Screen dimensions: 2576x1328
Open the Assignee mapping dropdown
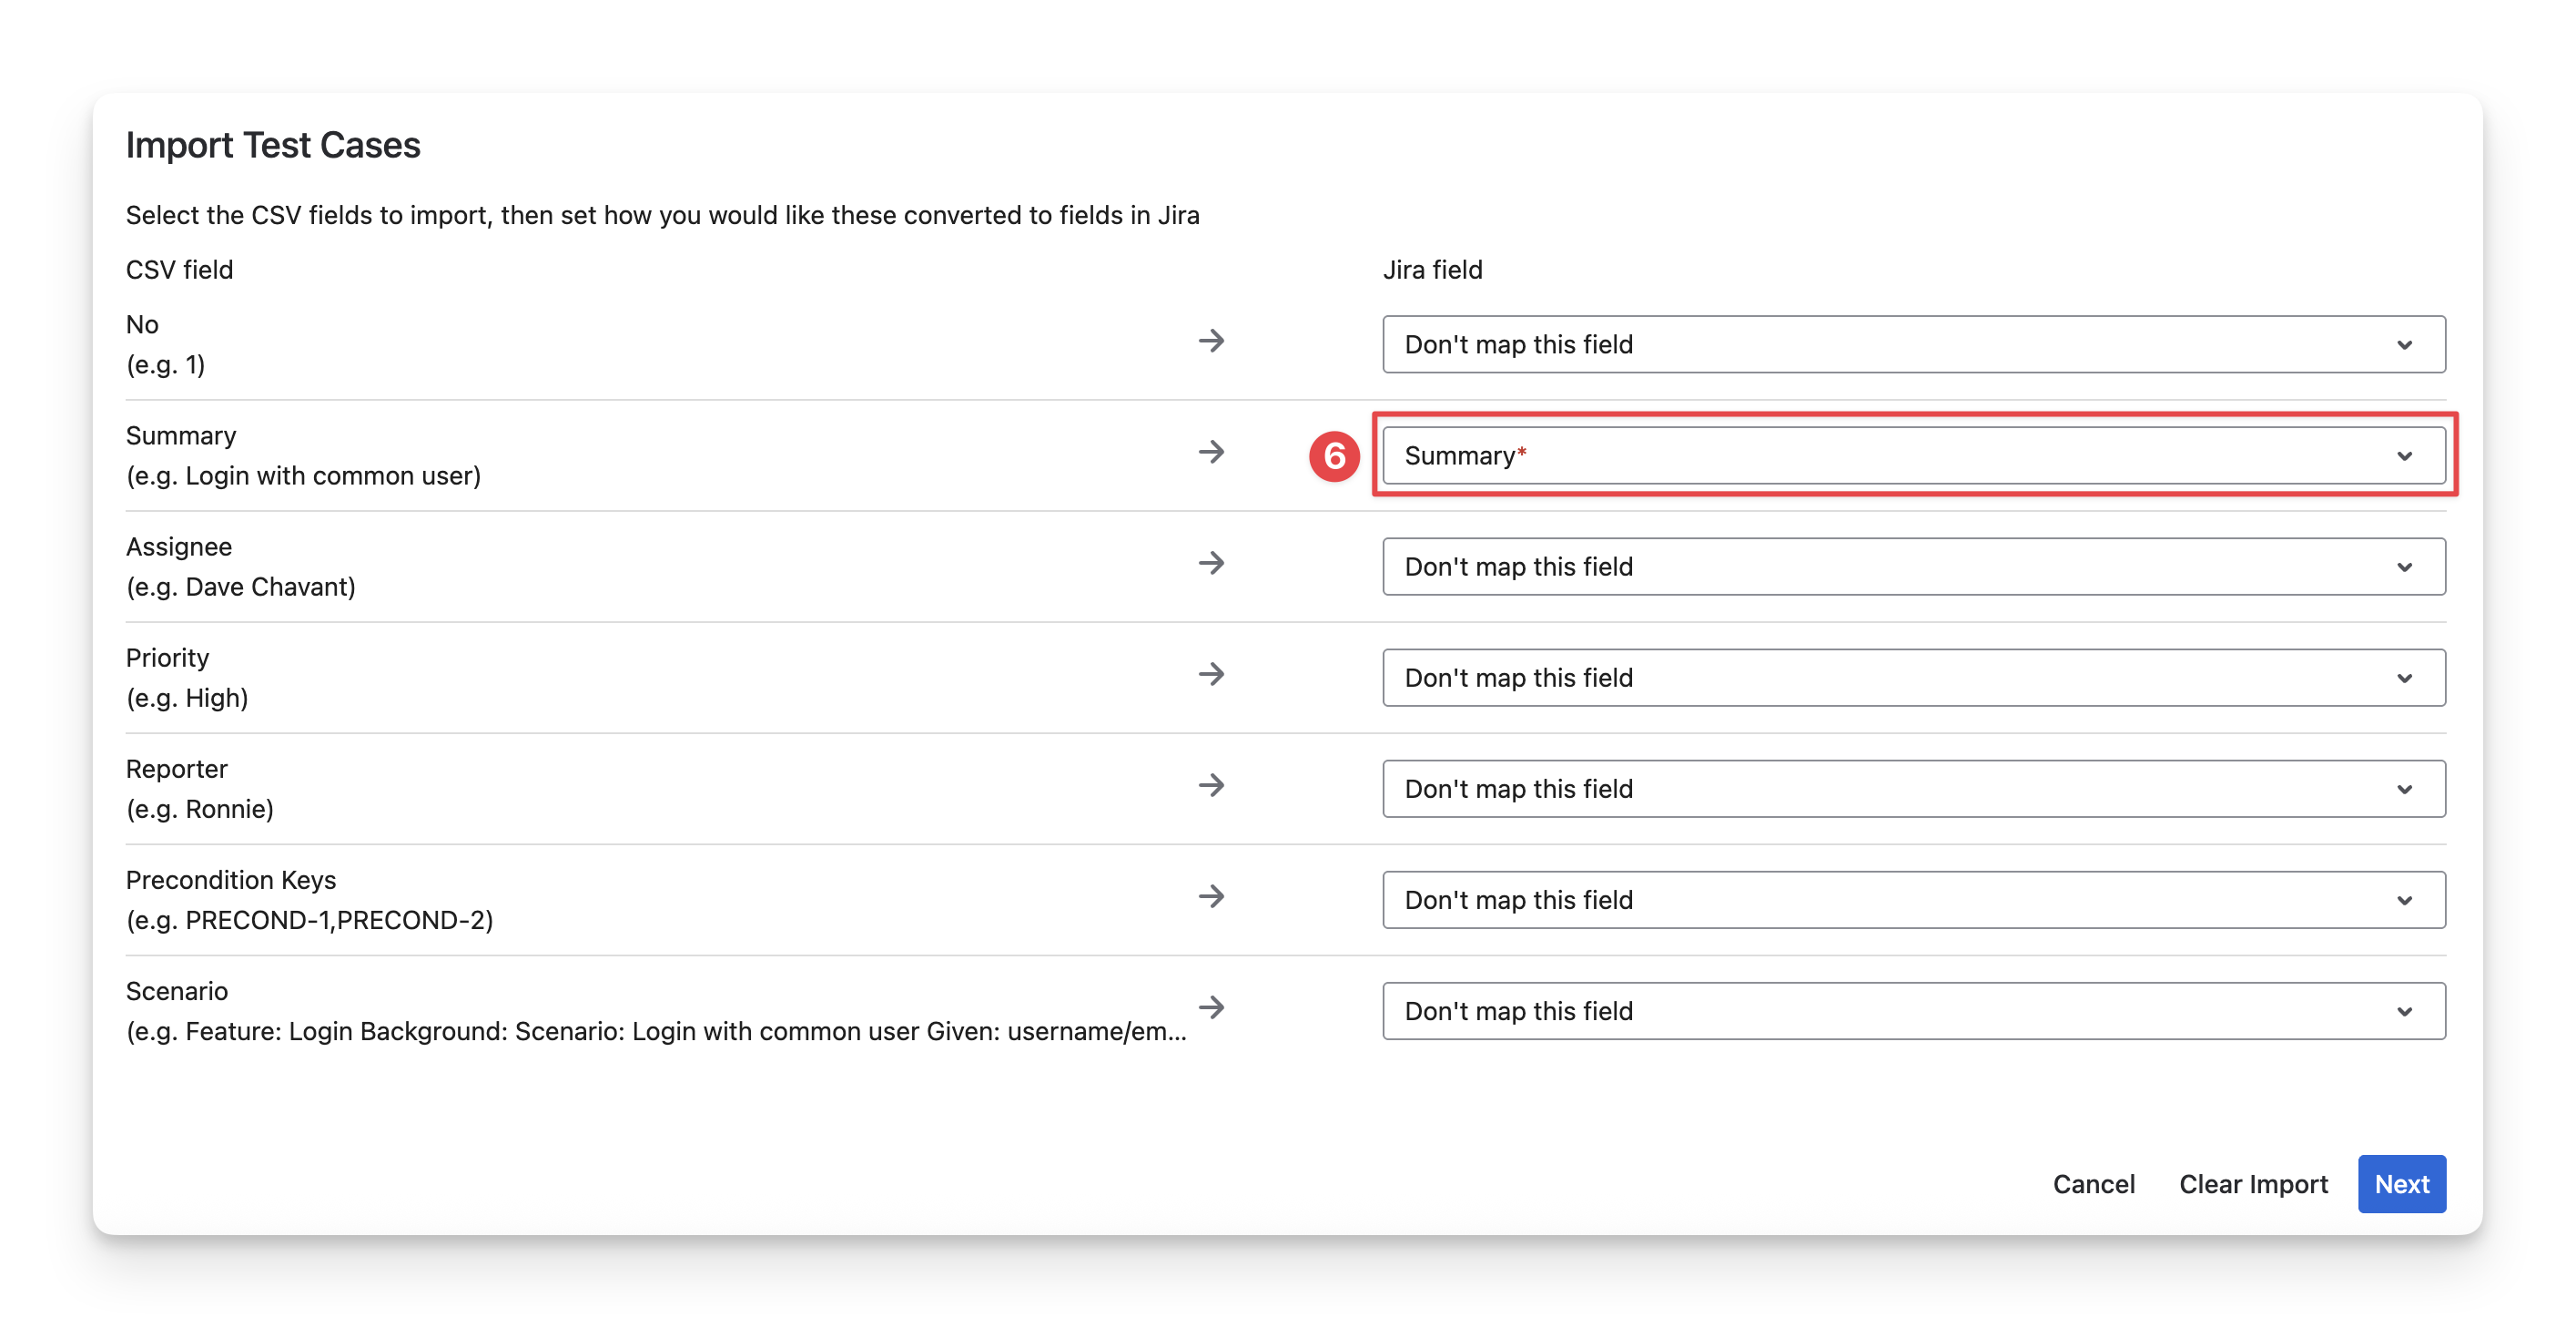[1913, 567]
